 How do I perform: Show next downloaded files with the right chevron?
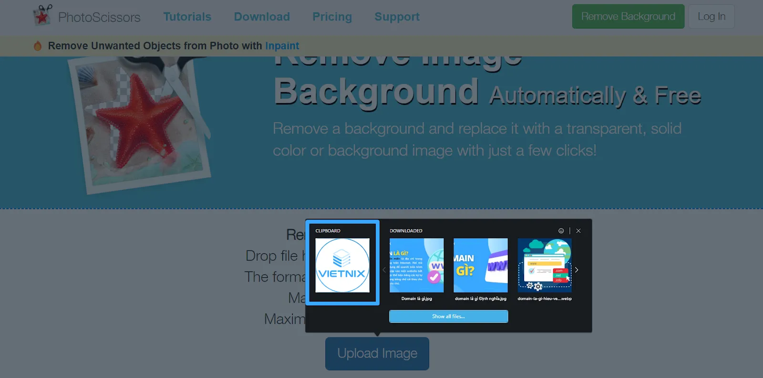[x=577, y=270]
